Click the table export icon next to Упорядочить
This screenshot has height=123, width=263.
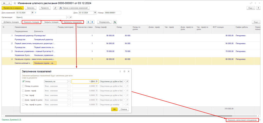115,22
